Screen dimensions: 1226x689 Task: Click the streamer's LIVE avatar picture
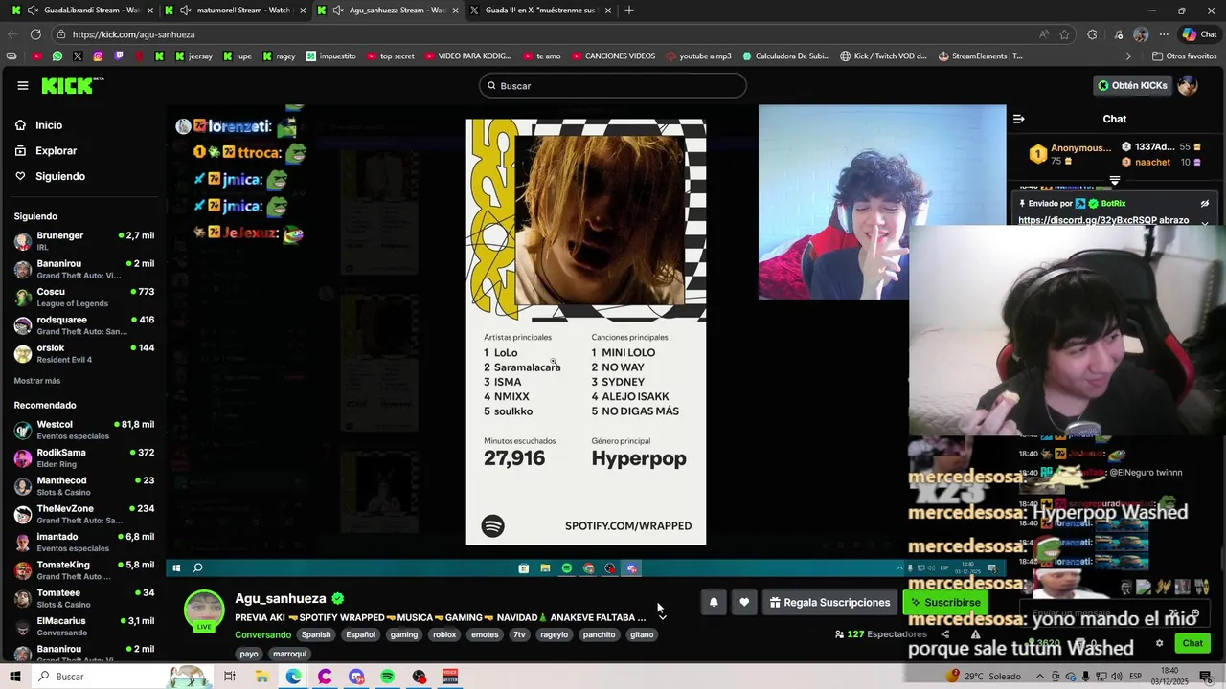click(204, 611)
